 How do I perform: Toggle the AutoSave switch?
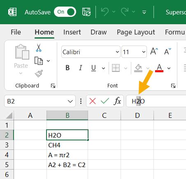click(x=65, y=12)
